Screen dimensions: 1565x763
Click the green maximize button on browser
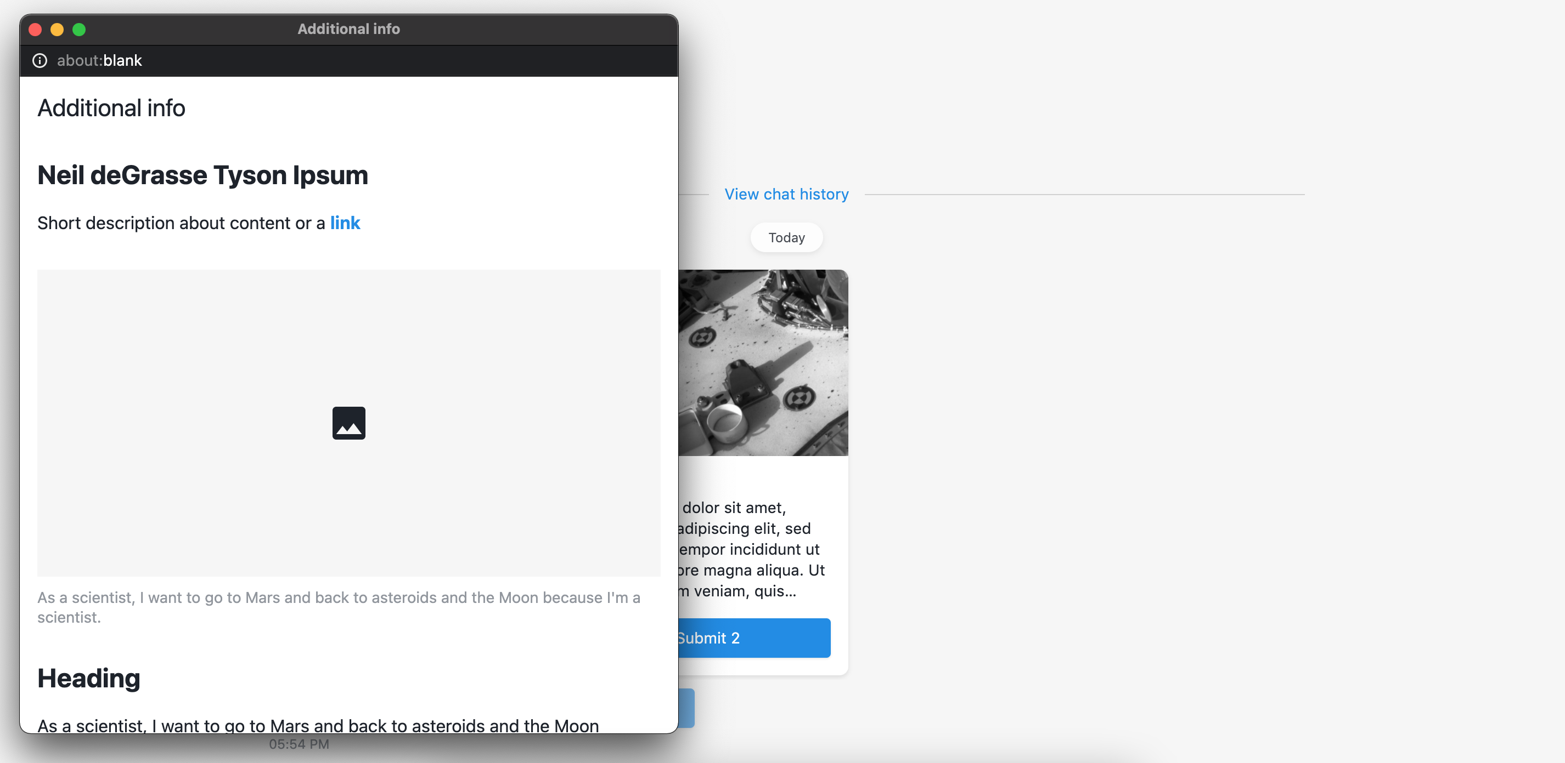(x=79, y=27)
